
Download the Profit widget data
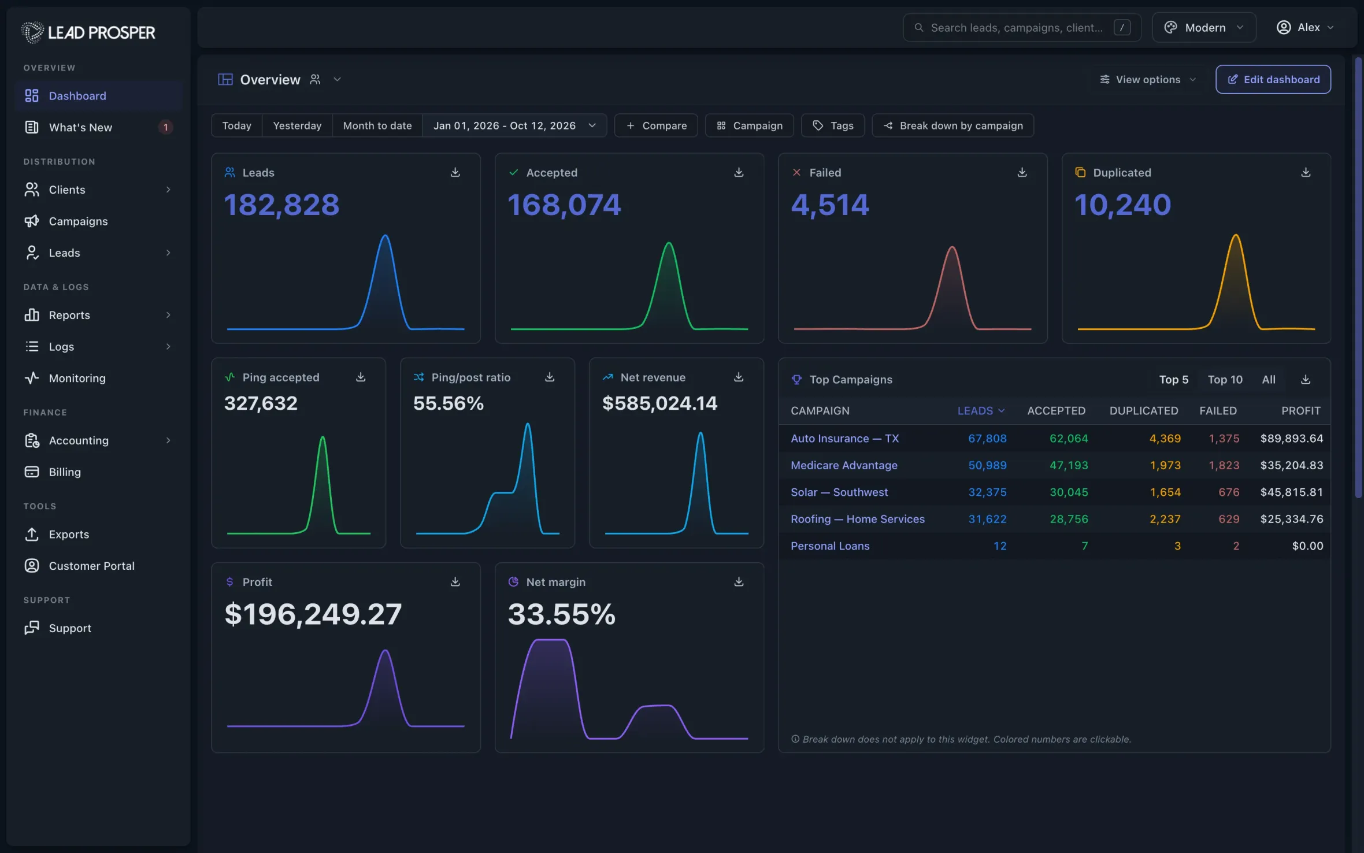455,581
